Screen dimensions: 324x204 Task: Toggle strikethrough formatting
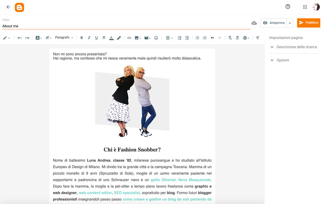(104, 38)
